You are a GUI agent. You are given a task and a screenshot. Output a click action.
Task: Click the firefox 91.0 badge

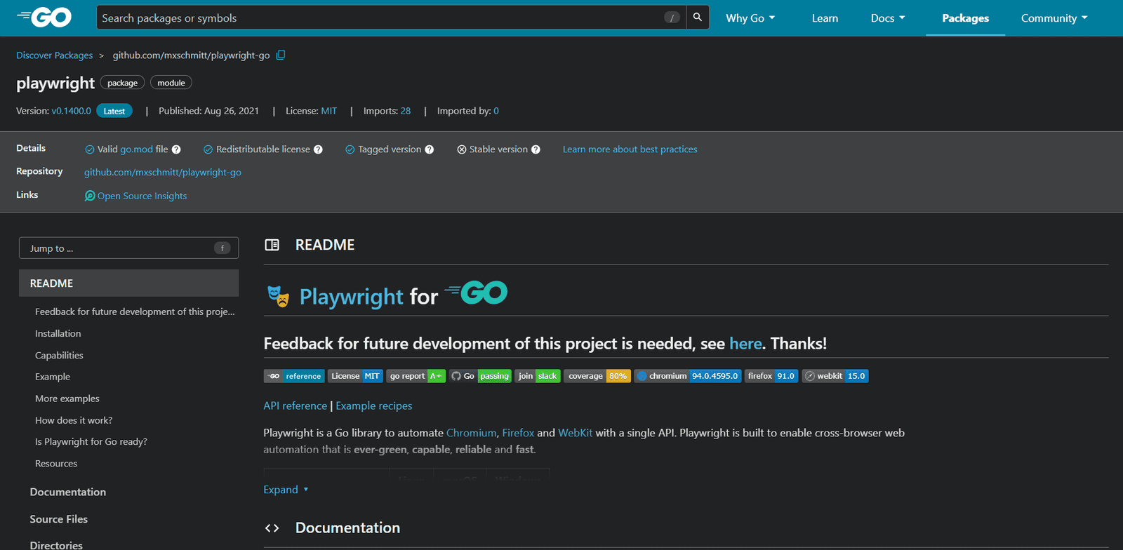[771, 376]
